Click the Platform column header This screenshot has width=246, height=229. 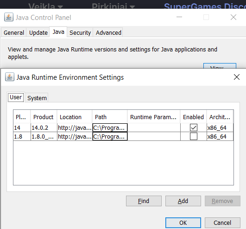click(22, 117)
